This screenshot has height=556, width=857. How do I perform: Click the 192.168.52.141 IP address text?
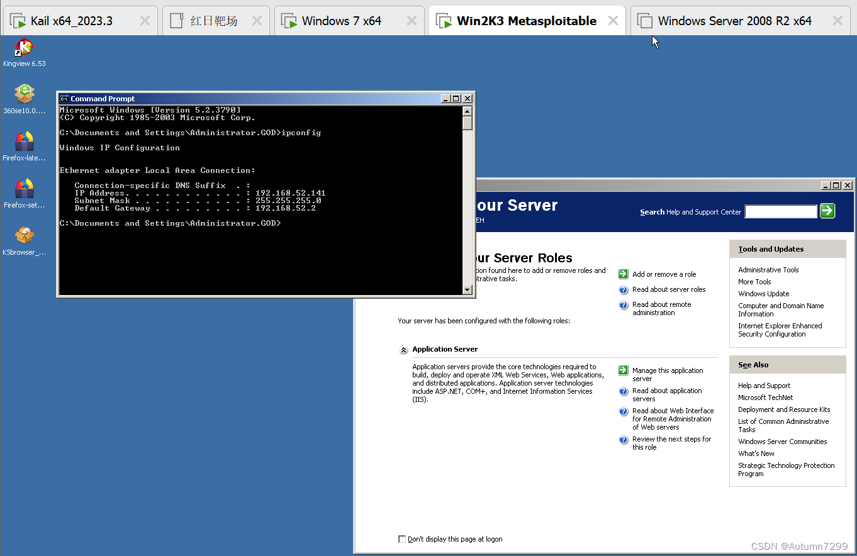coord(290,193)
